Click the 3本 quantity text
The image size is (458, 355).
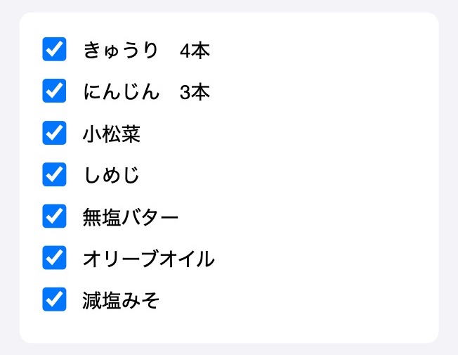coord(195,92)
